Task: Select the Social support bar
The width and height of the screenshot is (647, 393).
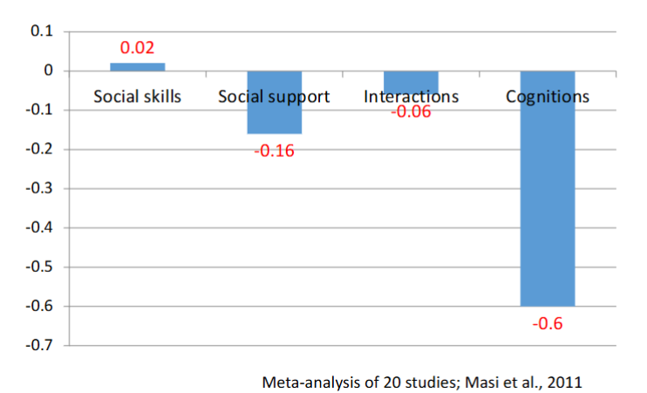Action: point(274,119)
